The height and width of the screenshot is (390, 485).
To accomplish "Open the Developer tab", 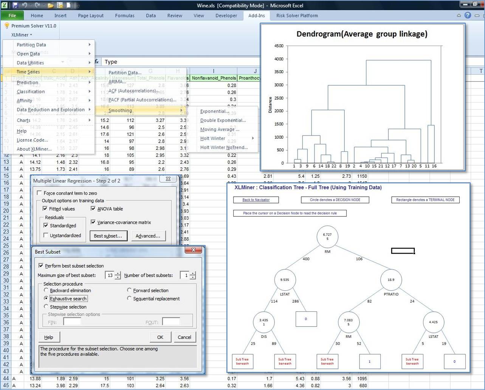I will click(226, 15).
